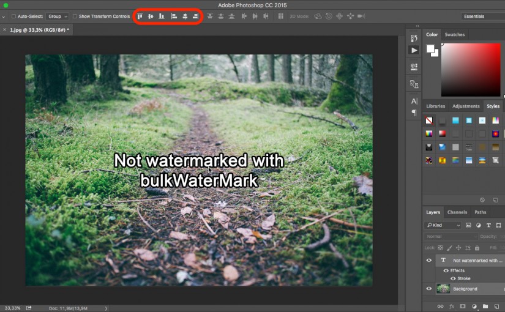Create a new layer in Layers panel
Image resolution: width=505 pixels, height=312 pixels.
[x=496, y=306]
